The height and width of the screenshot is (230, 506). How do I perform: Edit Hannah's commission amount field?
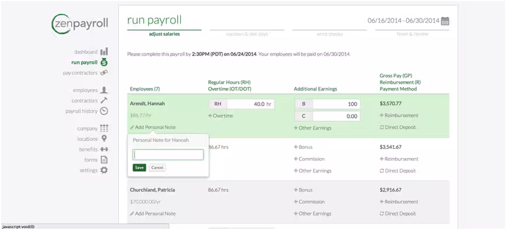pos(336,116)
